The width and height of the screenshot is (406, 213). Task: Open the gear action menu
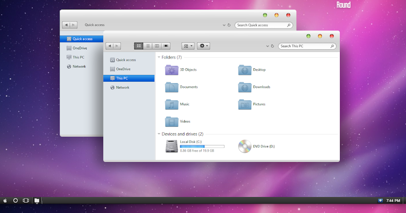point(204,46)
